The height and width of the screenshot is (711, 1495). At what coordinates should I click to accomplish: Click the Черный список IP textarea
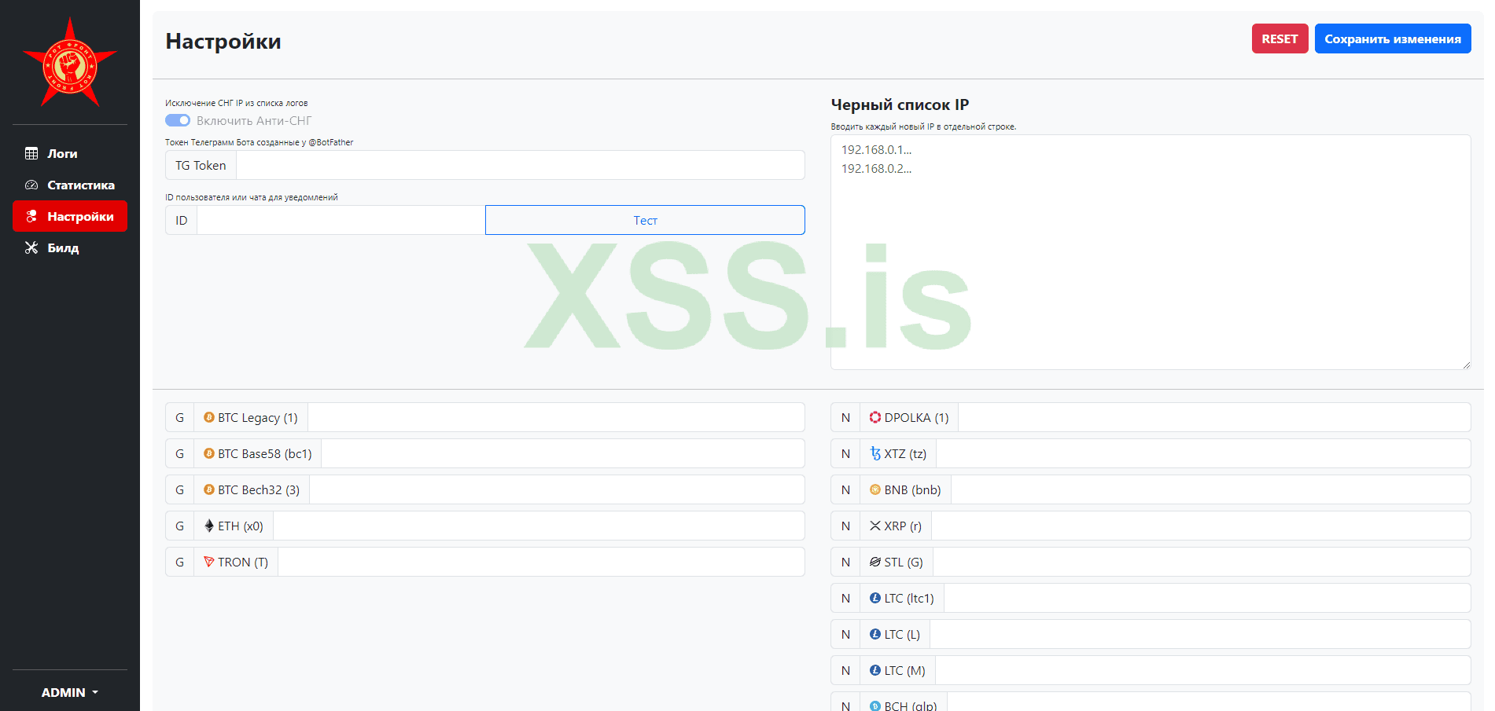(1151, 252)
